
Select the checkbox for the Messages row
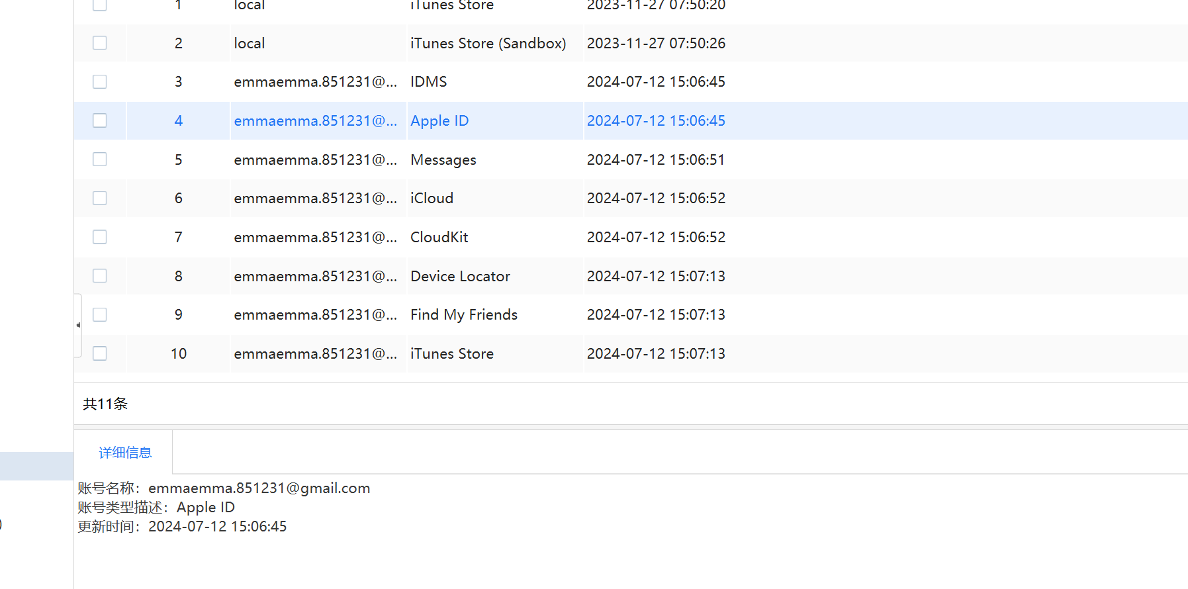tap(99, 159)
